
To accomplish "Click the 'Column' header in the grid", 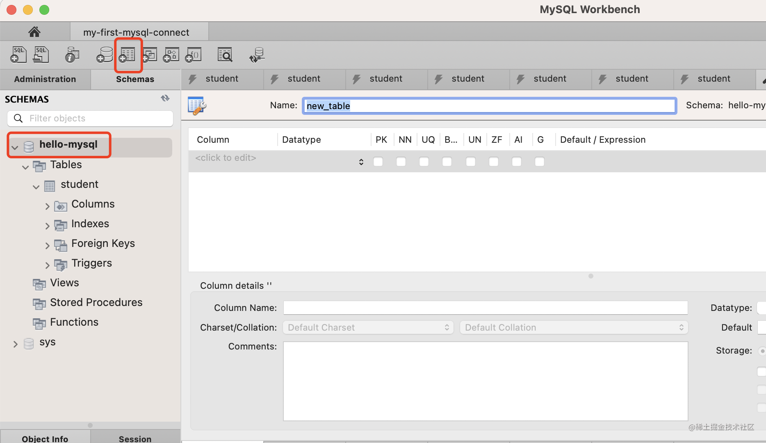I will tap(213, 139).
